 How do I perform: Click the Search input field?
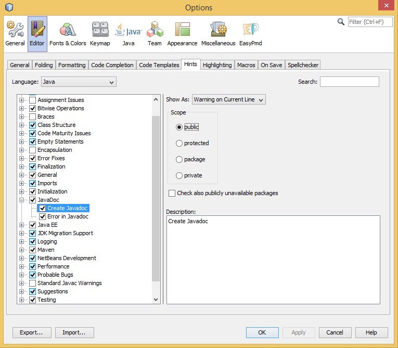tap(349, 82)
